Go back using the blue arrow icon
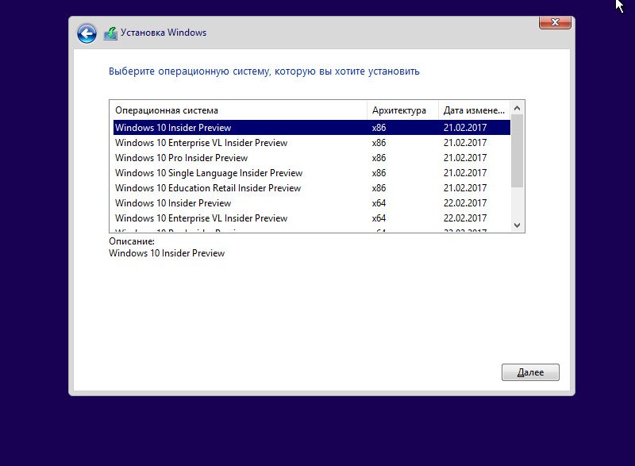The width and height of the screenshot is (635, 466). coord(87,33)
